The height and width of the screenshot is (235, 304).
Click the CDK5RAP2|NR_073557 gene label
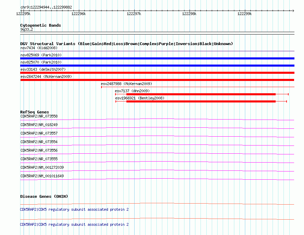39,134
